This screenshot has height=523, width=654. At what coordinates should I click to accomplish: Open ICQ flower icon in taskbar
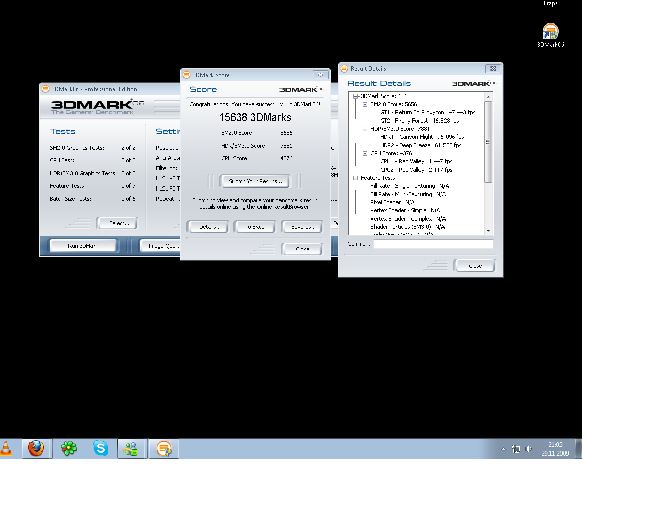(x=68, y=448)
